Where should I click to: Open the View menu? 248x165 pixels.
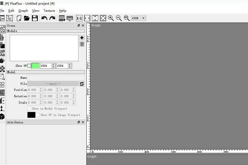point(36,11)
